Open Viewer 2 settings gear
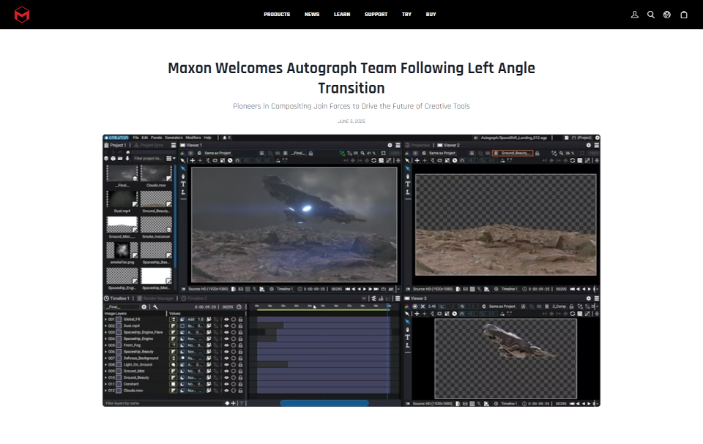The height and width of the screenshot is (444, 703). pyautogui.click(x=589, y=145)
